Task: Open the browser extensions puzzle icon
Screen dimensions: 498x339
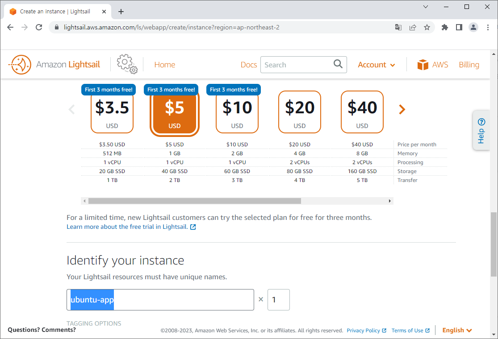Action: (445, 27)
